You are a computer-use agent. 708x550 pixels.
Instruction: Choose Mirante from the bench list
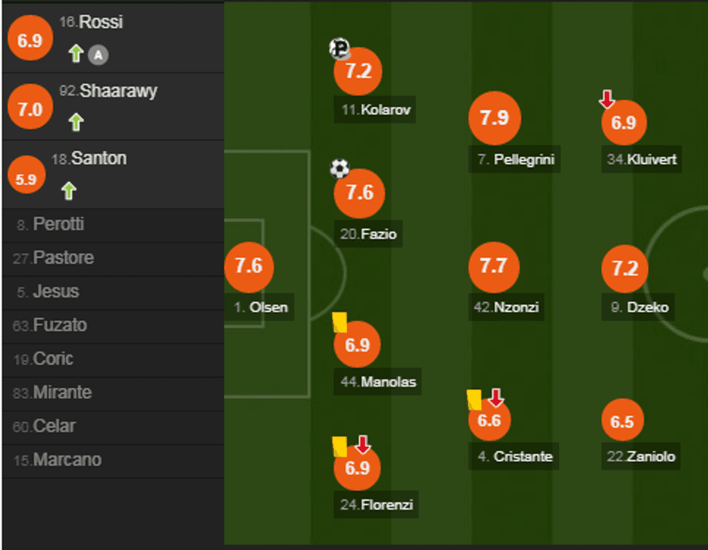[x=61, y=392]
